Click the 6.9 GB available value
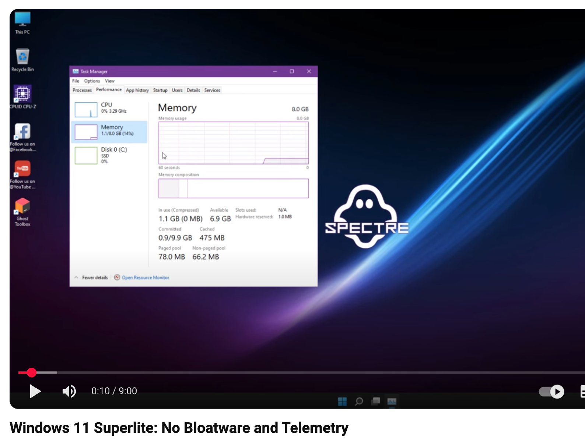The image size is (585, 441). click(220, 219)
